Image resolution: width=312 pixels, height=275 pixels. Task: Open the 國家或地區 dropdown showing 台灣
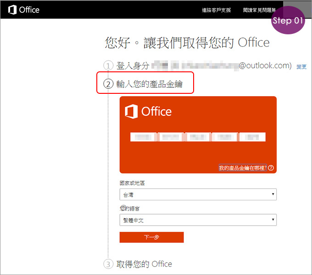click(198, 194)
